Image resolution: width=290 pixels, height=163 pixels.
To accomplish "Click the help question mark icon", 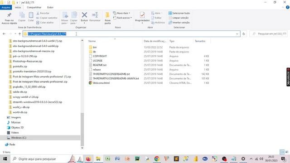I will click(x=288, y=7).
